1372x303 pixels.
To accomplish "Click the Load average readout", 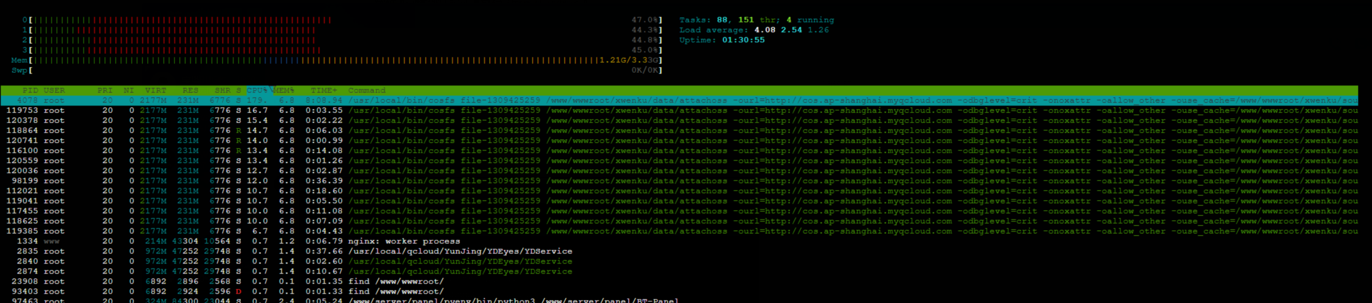I will (754, 30).
